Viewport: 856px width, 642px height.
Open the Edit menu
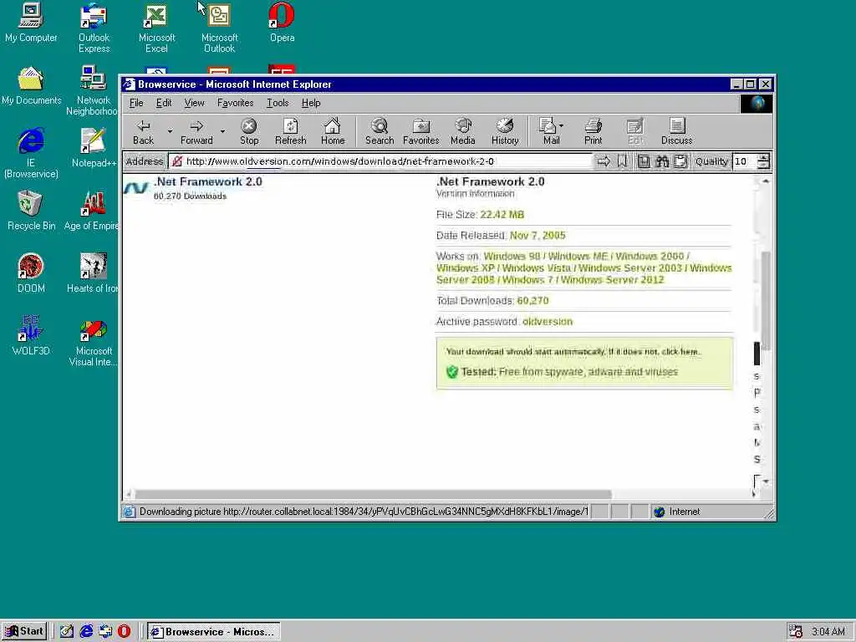(164, 103)
